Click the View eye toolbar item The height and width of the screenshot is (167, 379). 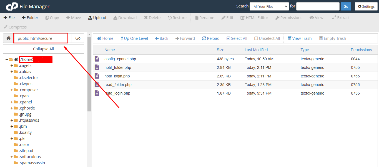pyautogui.click(x=317, y=18)
